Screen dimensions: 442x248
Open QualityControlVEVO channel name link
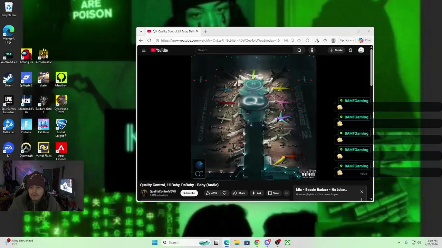(163, 192)
